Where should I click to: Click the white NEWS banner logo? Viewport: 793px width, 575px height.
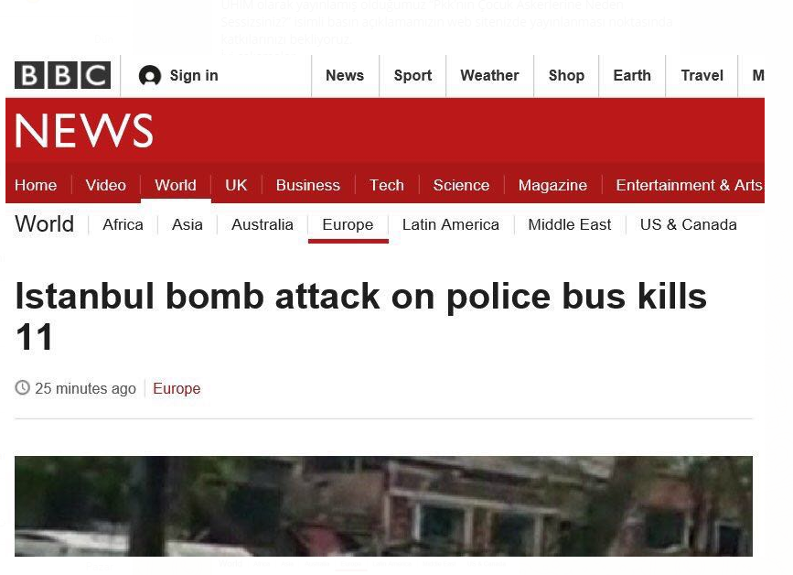coord(84,131)
